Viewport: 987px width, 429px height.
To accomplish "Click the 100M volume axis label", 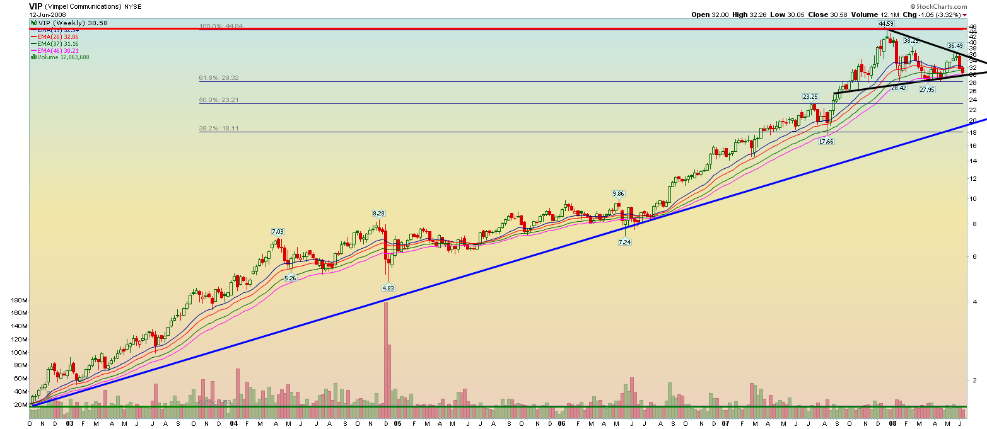I will point(20,352).
